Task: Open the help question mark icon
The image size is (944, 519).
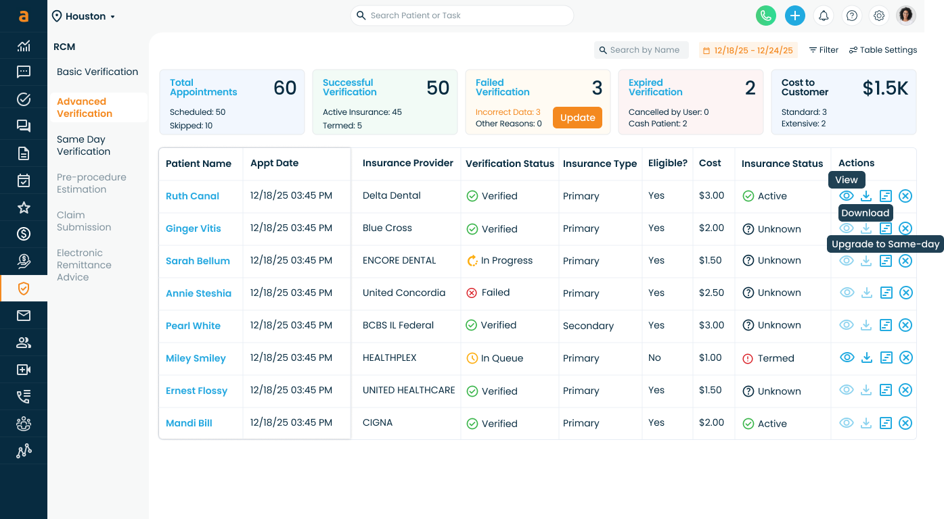Action: click(x=852, y=16)
